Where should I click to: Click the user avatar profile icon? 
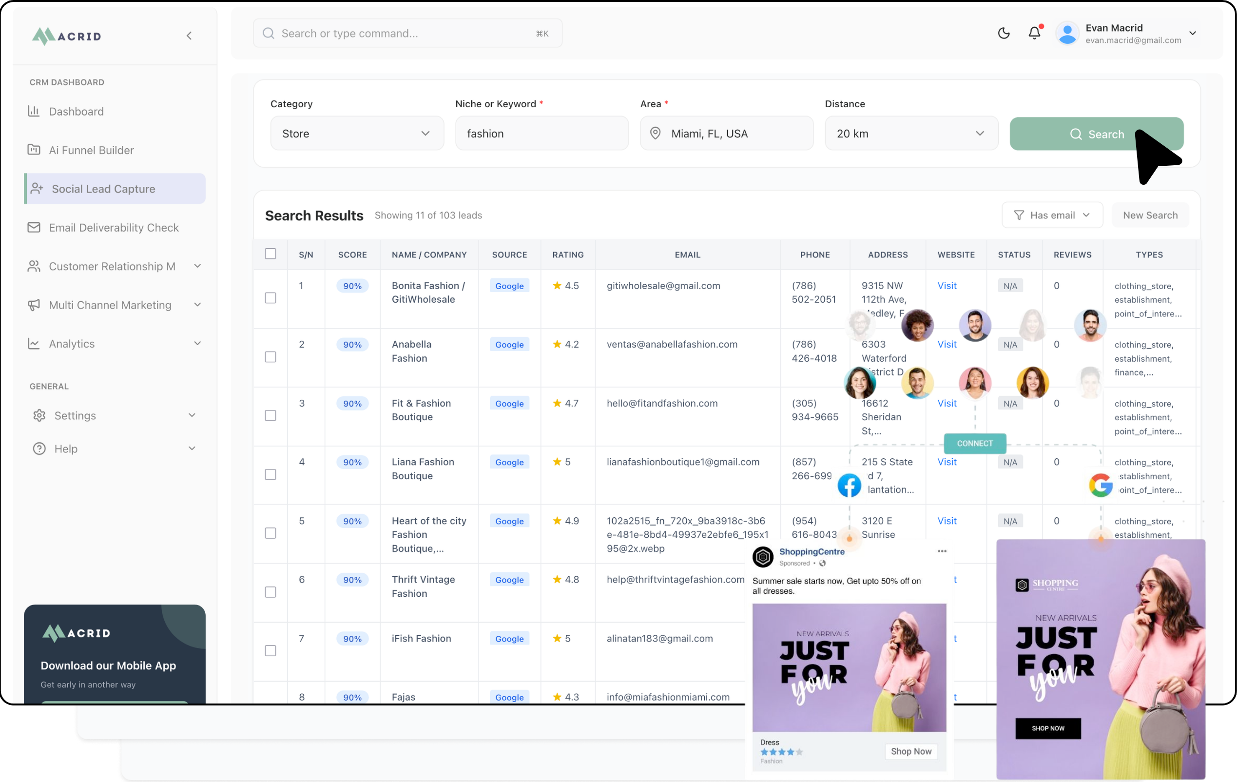tap(1067, 34)
